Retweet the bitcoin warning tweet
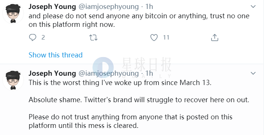This screenshot has height=135, width=264. tap(93, 38)
